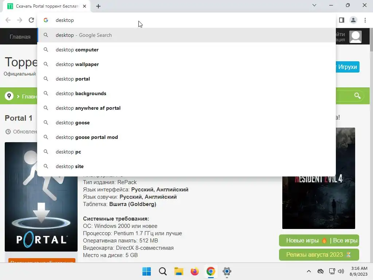Open the Windows Start menu
Screen dimensions: 373x280
click(146, 271)
